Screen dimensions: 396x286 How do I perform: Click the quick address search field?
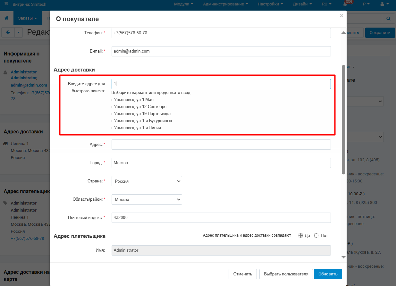click(x=221, y=84)
